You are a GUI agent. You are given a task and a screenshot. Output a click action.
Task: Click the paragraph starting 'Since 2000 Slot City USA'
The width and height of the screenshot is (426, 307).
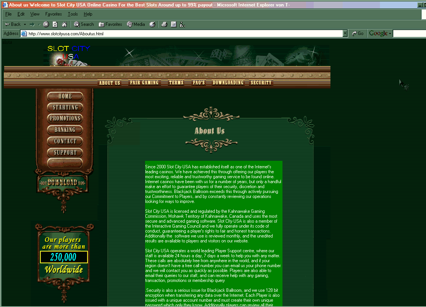tap(213, 184)
